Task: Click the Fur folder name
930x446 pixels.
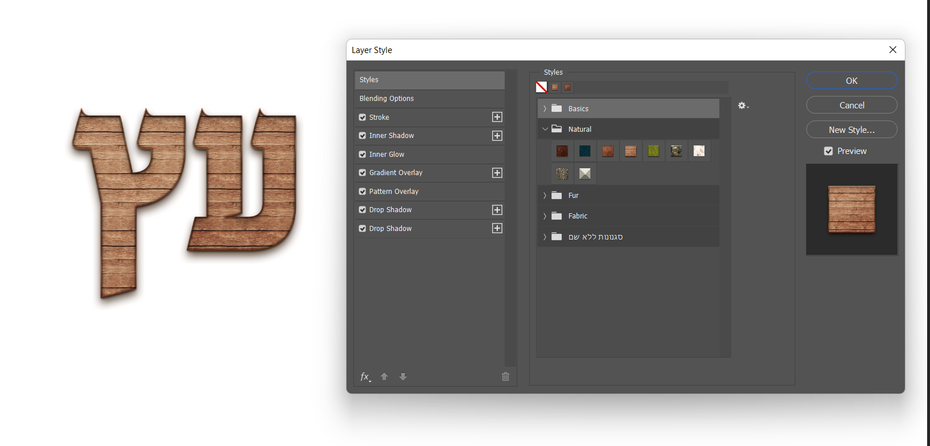Action: (573, 196)
